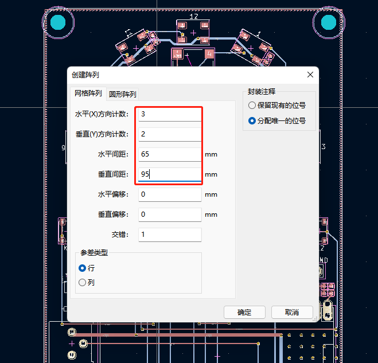Choose 行 as stagger type
The width and height of the screenshot is (378, 363).
[87, 268]
